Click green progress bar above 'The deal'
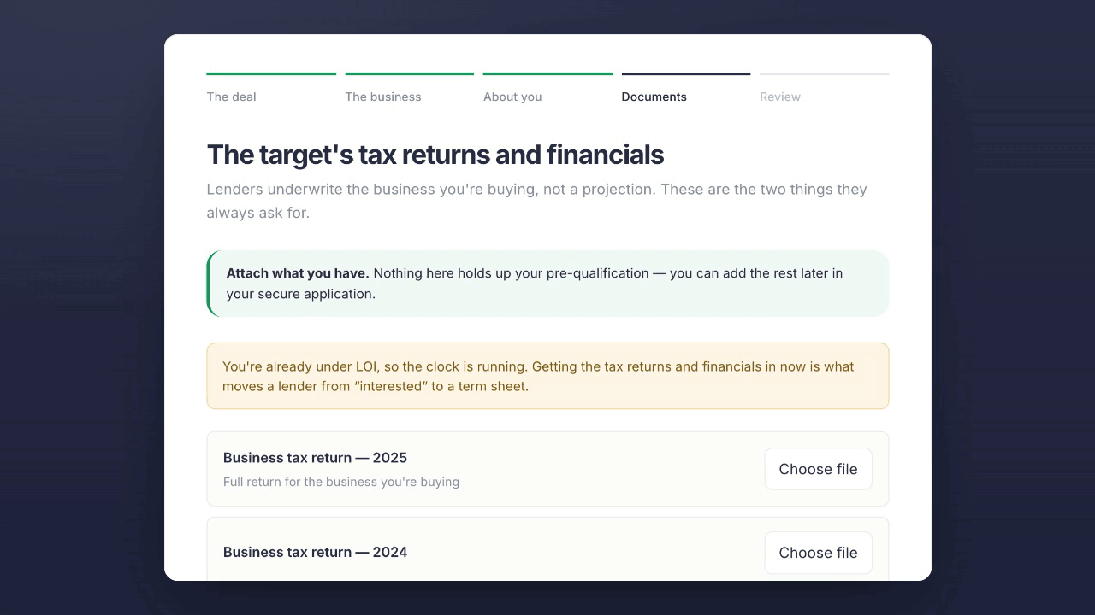Viewport: 1095px width, 615px height. point(271,73)
